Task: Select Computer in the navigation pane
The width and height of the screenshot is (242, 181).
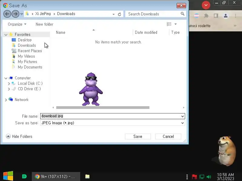Action: pos(23,78)
